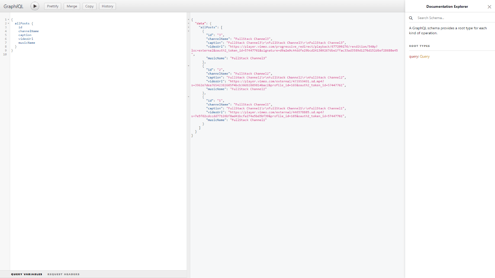Execute the query using the play icon
The height and width of the screenshot is (278, 495).
pos(34,6)
